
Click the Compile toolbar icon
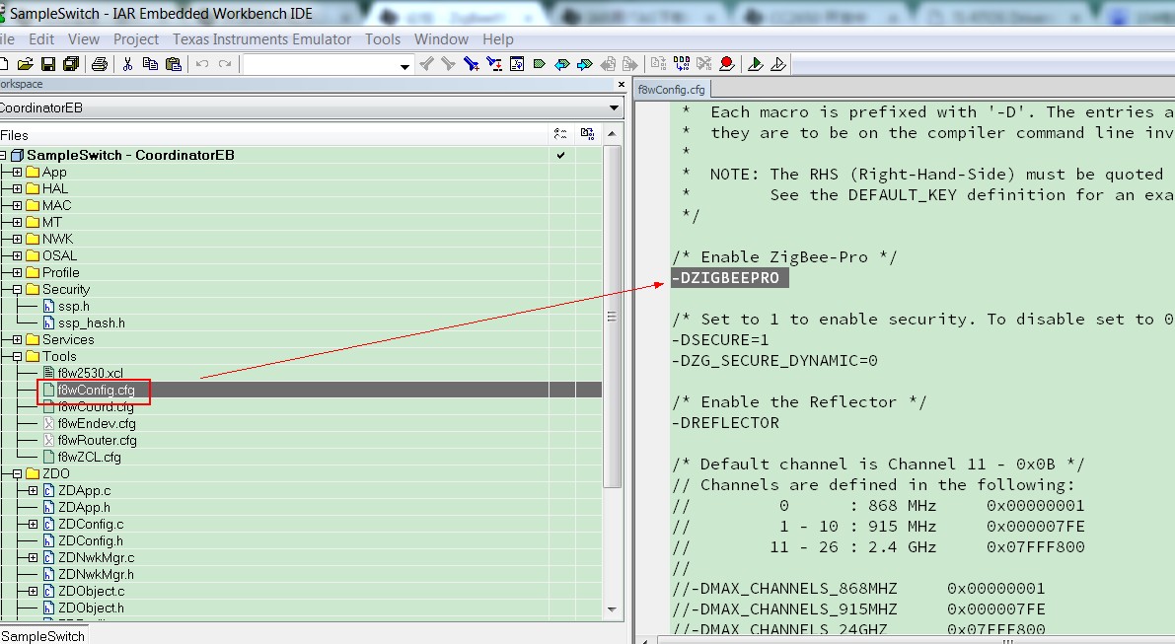click(658, 64)
